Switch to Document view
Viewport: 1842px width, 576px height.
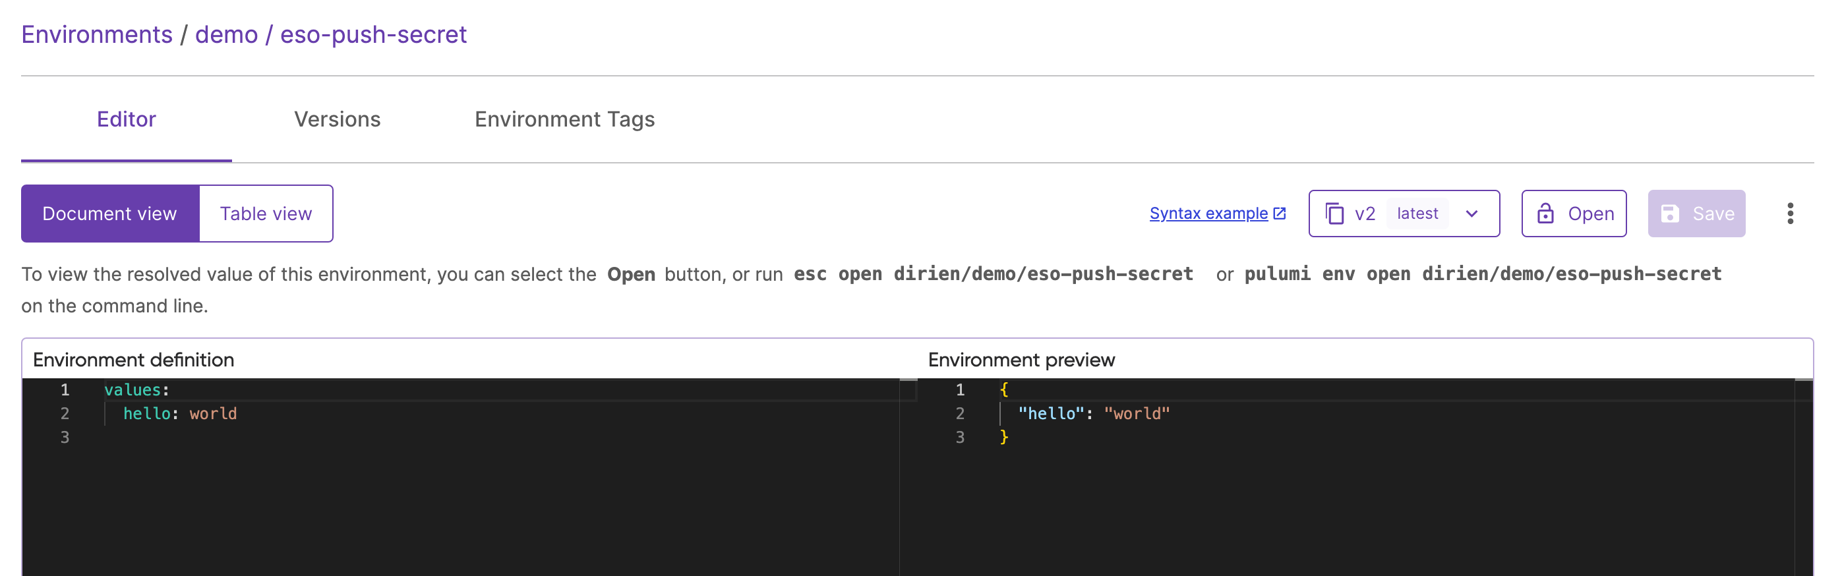point(110,214)
